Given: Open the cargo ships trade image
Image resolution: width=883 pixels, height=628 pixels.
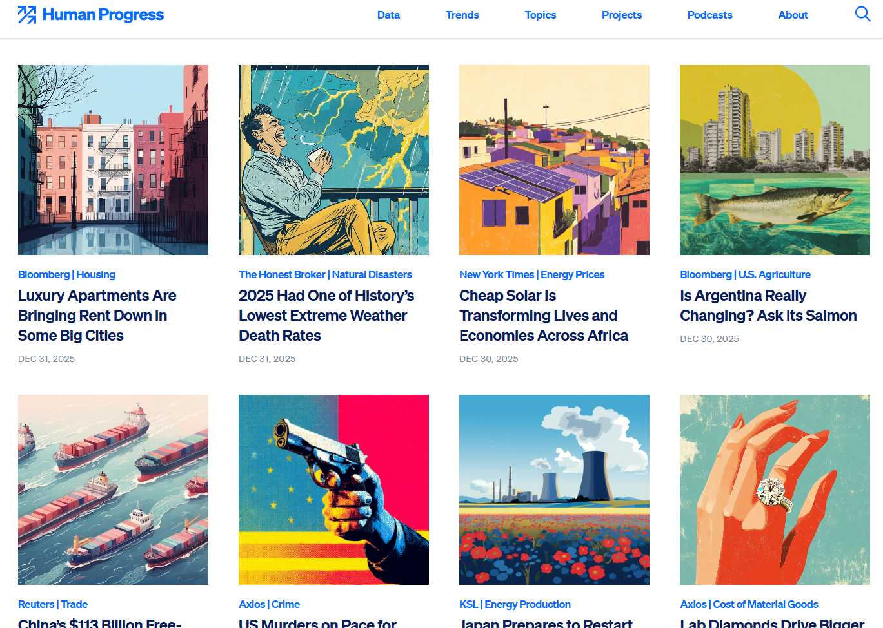Looking at the screenshot, I should pos(113,490).
